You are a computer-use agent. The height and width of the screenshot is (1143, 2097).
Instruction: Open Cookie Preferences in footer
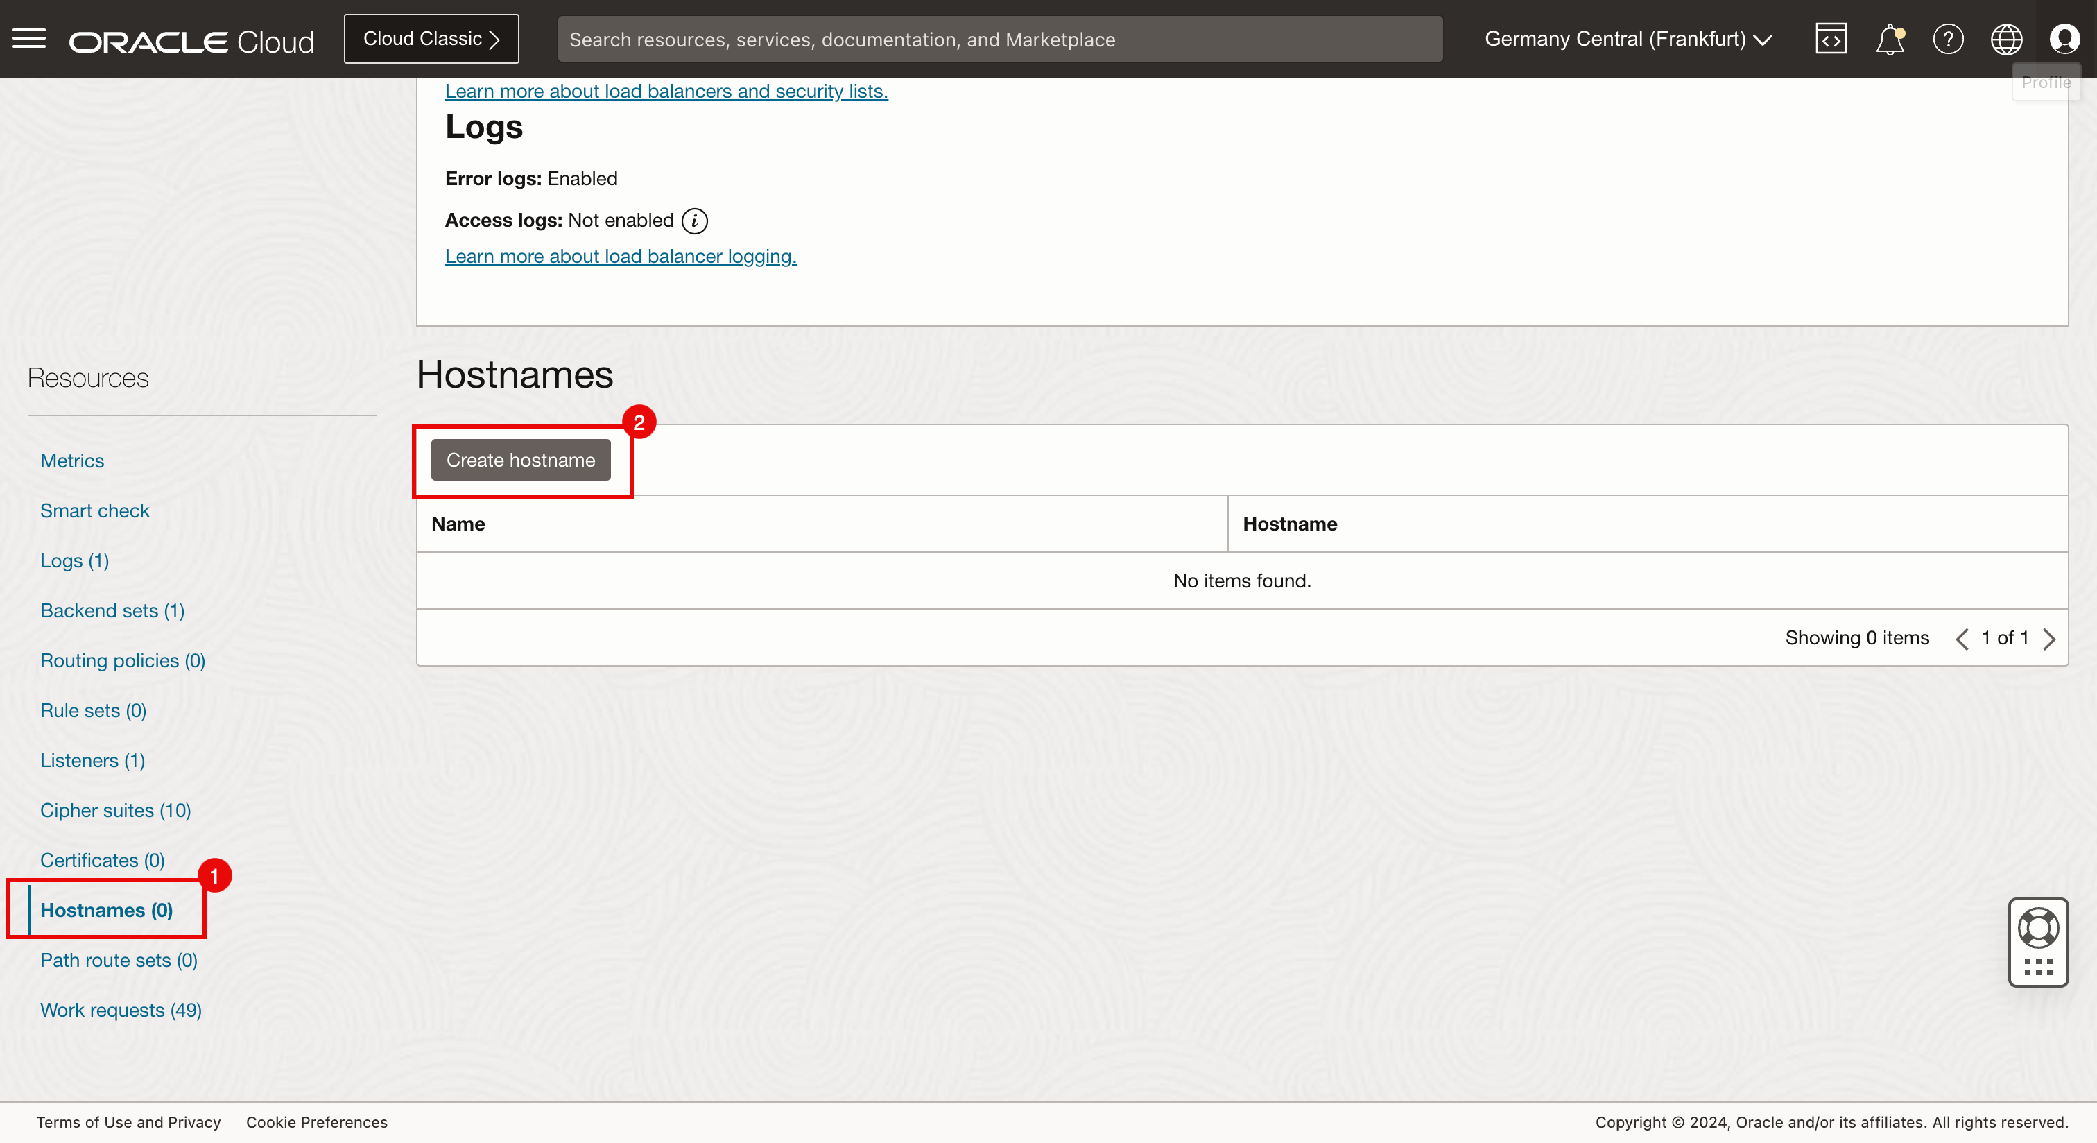click(x=317, y=1123)
